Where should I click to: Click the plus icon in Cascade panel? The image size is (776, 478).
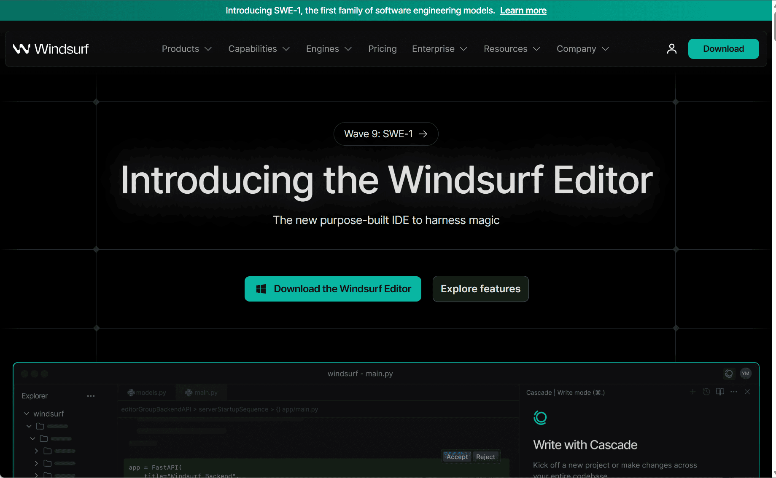pos(692,392)
